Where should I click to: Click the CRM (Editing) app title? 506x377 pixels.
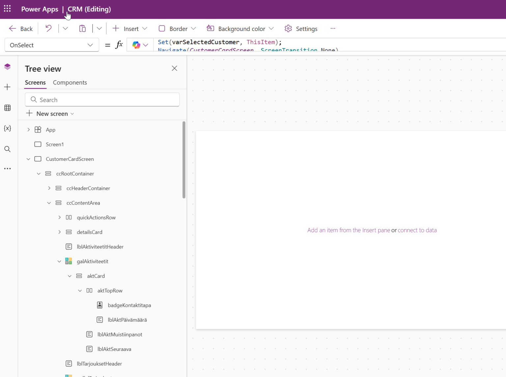tap(89, 9)
